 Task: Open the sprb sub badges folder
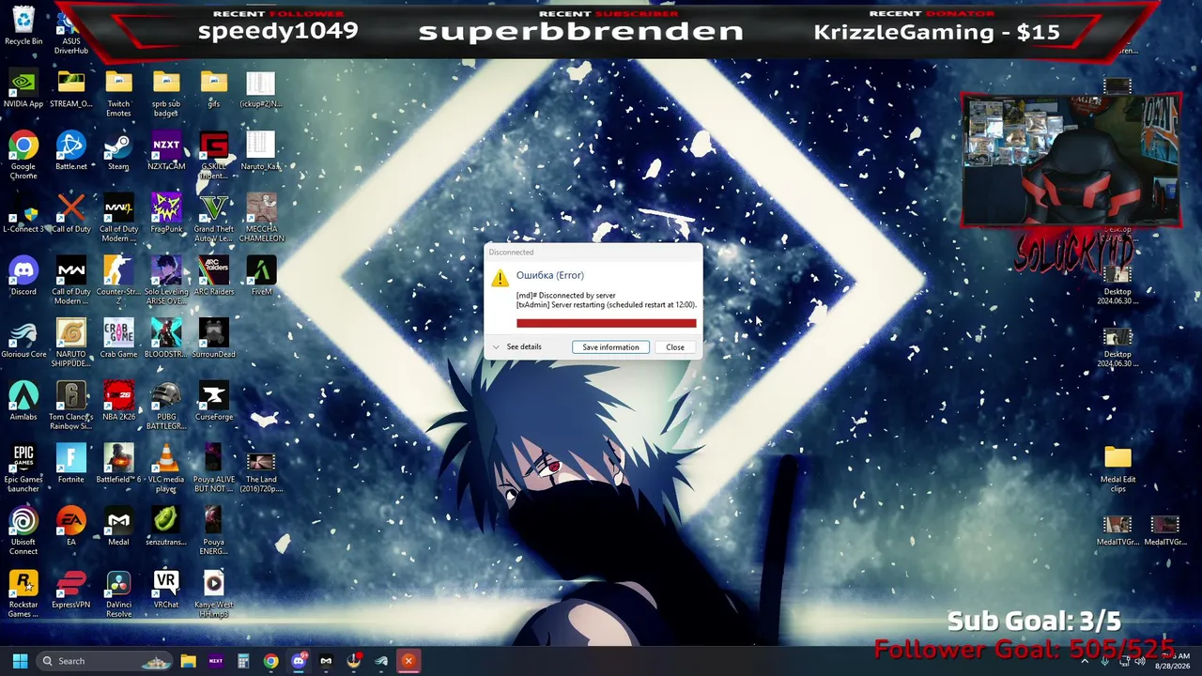pyautogui.click(x=166, y=95)
